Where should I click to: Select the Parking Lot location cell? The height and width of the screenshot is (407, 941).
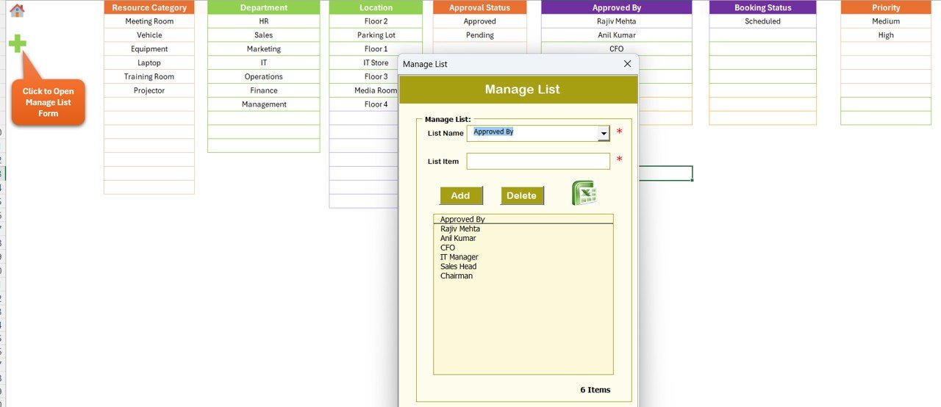point(376,35)
